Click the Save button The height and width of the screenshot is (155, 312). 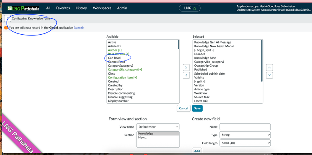coord(197,108)
